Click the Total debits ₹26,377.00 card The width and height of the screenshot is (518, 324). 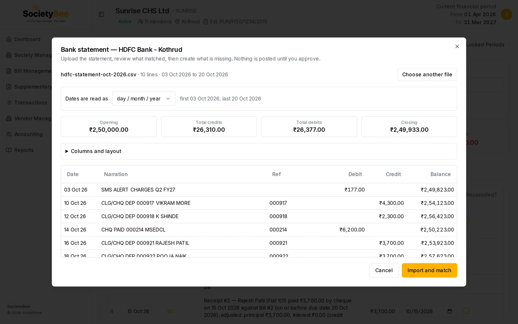tap(309, 127)
